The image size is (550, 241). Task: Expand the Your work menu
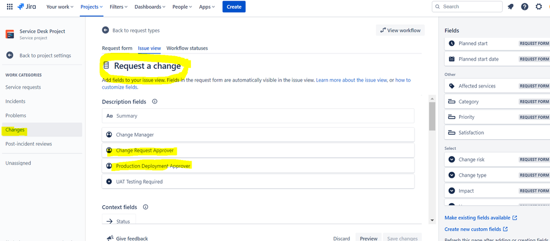pos(60,7)
